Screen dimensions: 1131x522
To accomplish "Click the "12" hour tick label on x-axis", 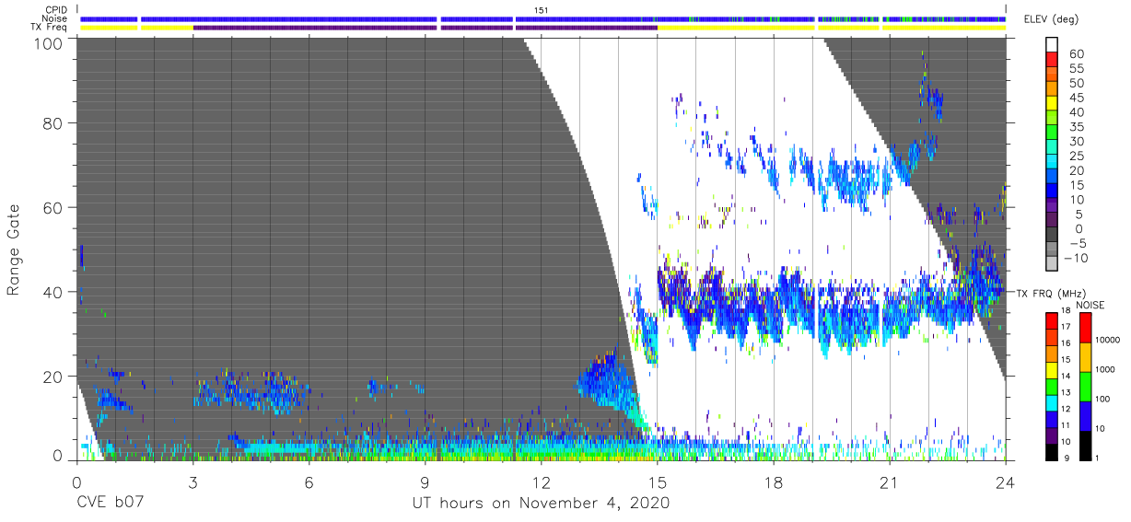I will point(541,482).
